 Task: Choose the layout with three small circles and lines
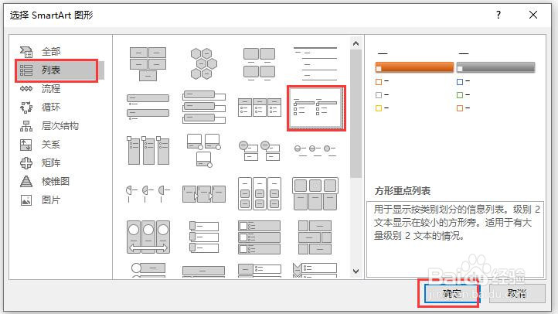[x=315, y=149]
